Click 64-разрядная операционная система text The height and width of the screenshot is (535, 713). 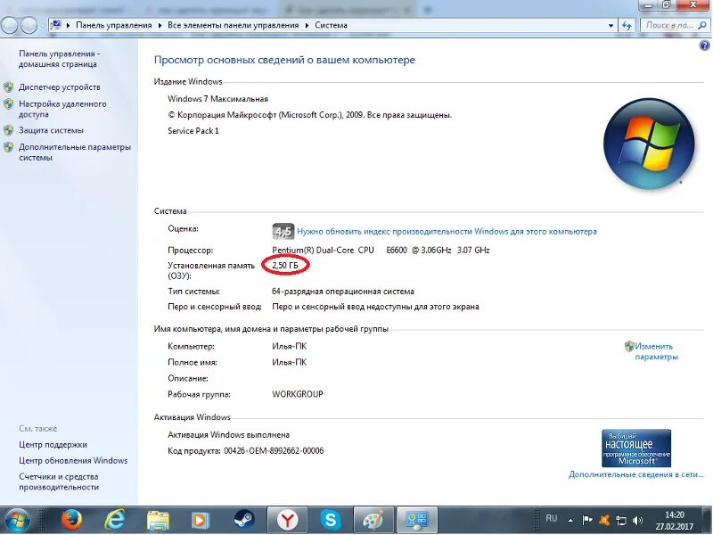[x=343, y=292]
